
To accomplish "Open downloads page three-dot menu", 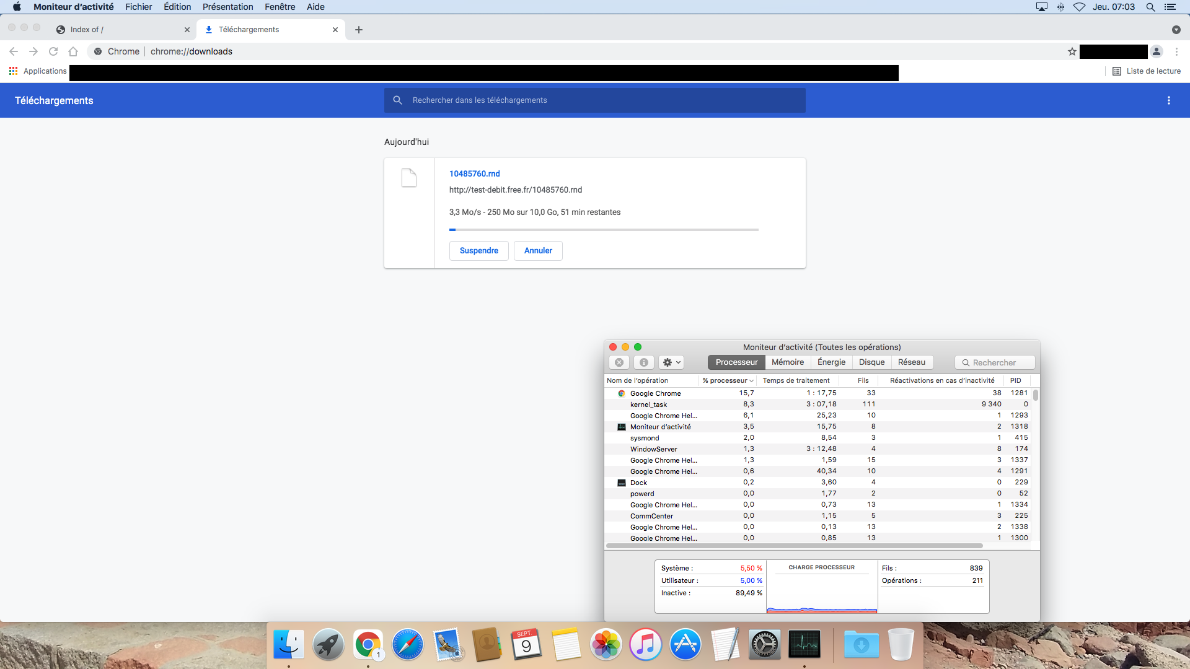I will point(1168,100).
